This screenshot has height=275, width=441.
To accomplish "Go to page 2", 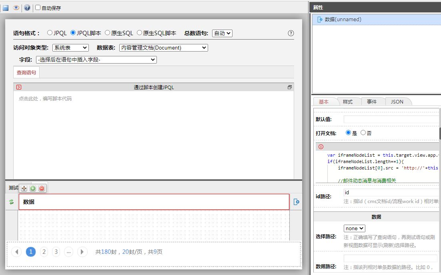I will tap(44, 252).
